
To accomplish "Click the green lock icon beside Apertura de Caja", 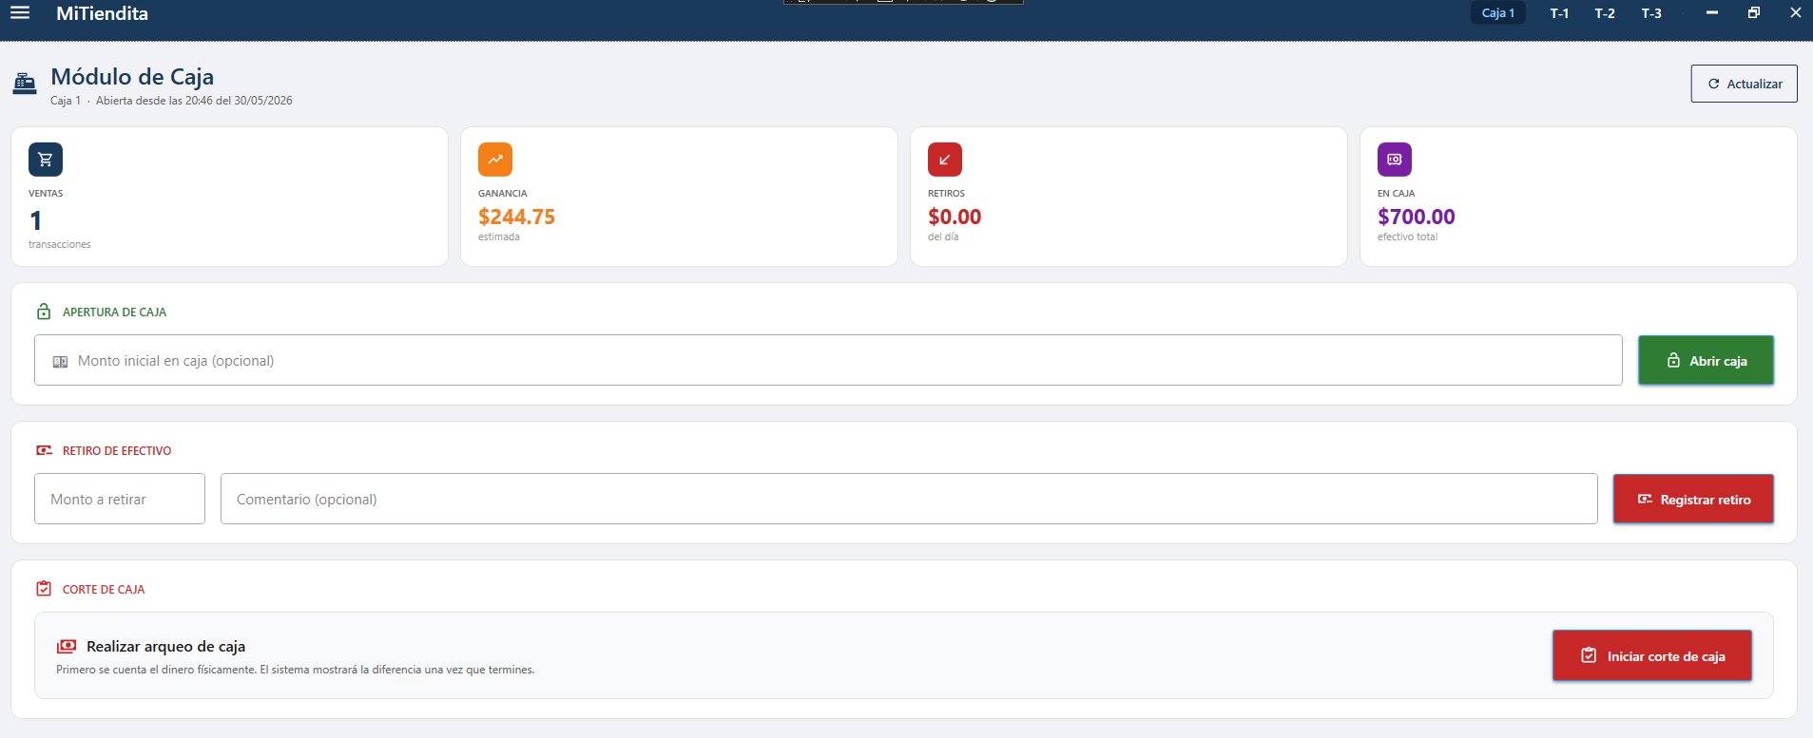I will 44,312.
